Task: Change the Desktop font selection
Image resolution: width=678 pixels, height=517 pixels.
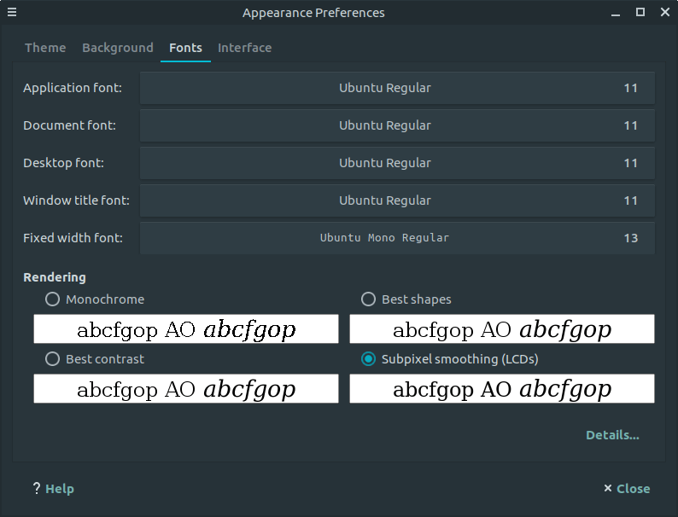Action: (397, 163)
